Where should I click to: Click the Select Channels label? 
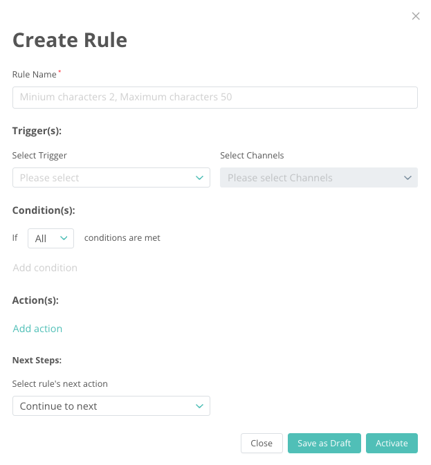click(x=252, y=156)
